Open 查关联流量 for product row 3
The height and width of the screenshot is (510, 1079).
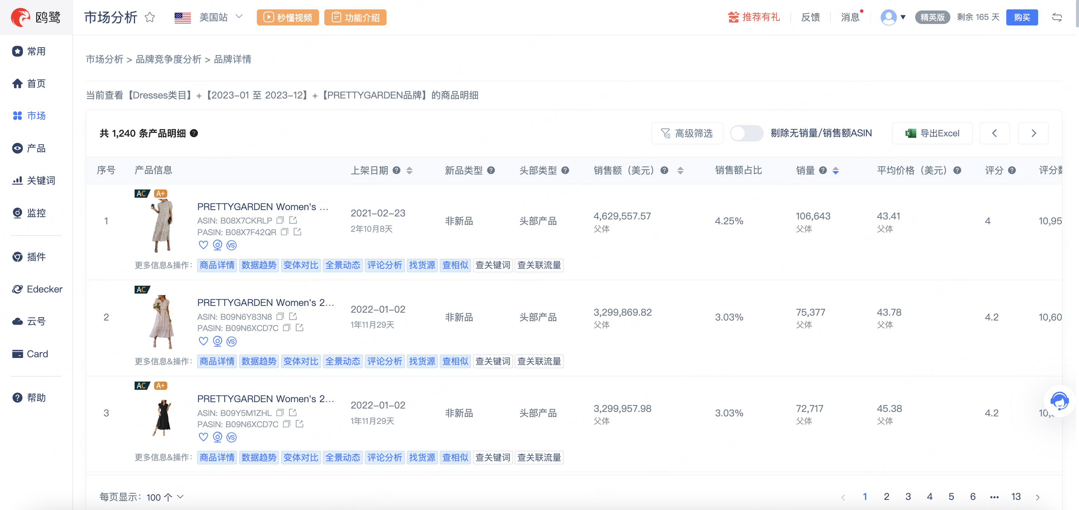(539, 457)
